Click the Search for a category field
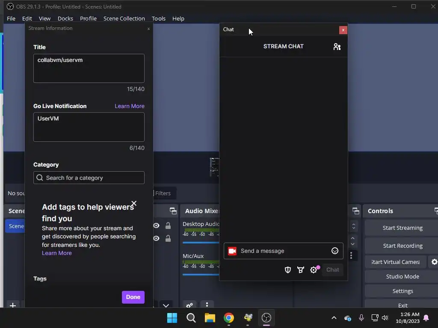The image size is (438, 328). click(x=89, y=178)
